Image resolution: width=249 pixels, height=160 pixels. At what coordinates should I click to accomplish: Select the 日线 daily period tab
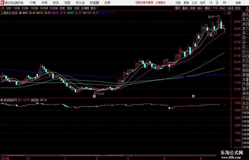pos(62,8)
